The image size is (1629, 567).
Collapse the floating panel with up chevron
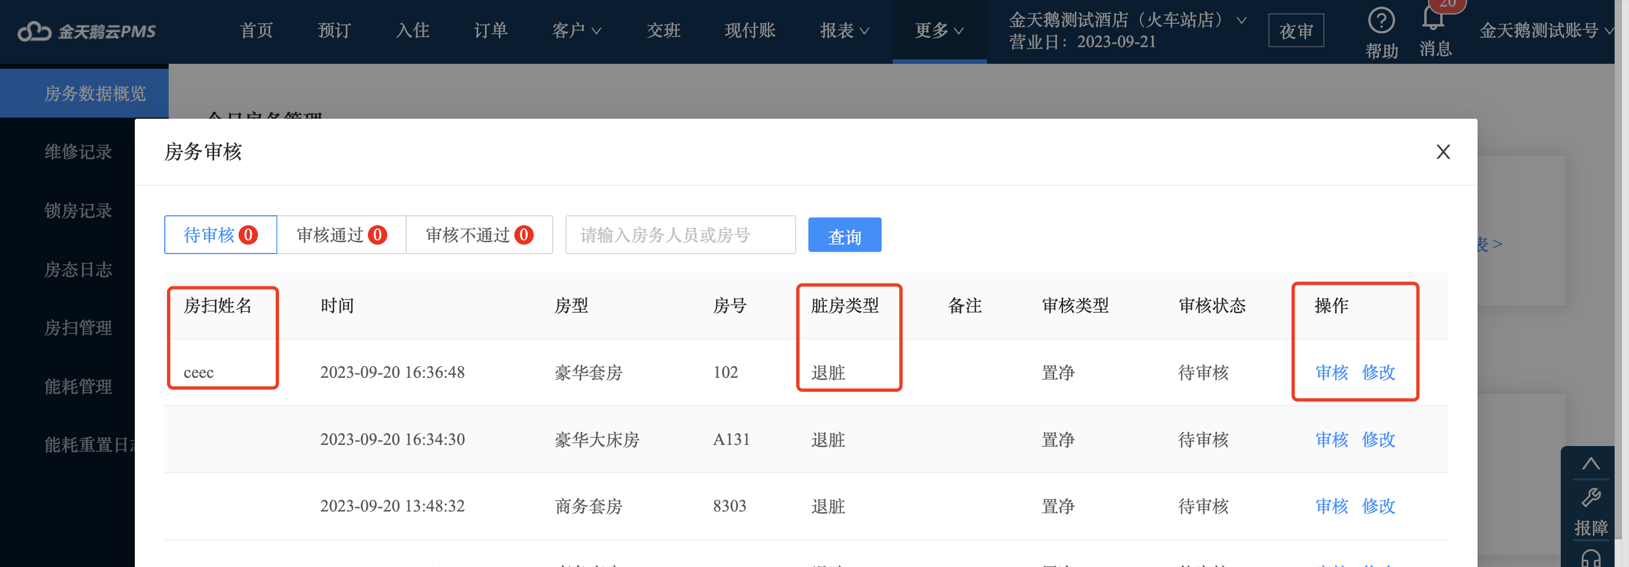coord(1590,464)
